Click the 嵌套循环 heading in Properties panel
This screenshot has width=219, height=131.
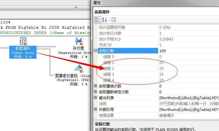[x=102, y=12]
